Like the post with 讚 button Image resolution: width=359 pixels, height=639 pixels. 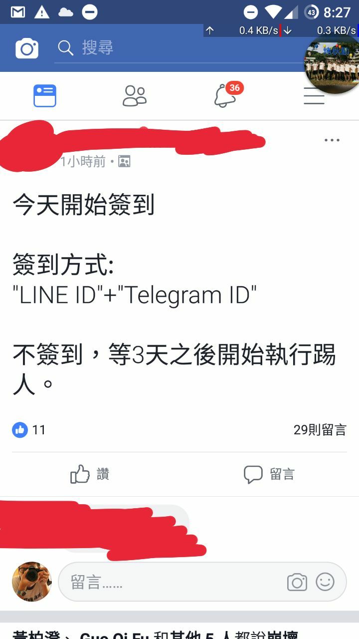pos(90,474)
